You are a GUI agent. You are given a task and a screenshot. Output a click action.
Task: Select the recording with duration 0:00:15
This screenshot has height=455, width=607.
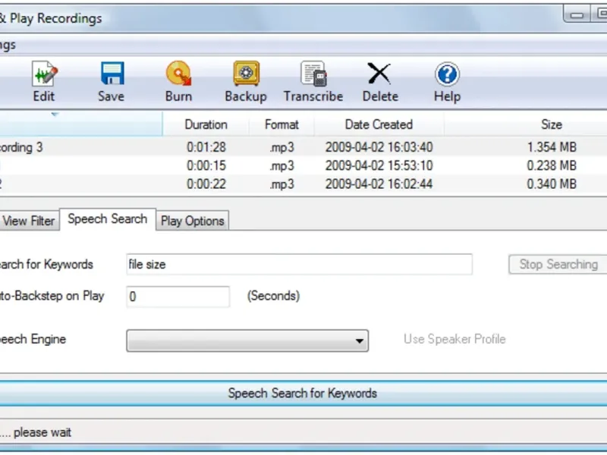point(303,165)
